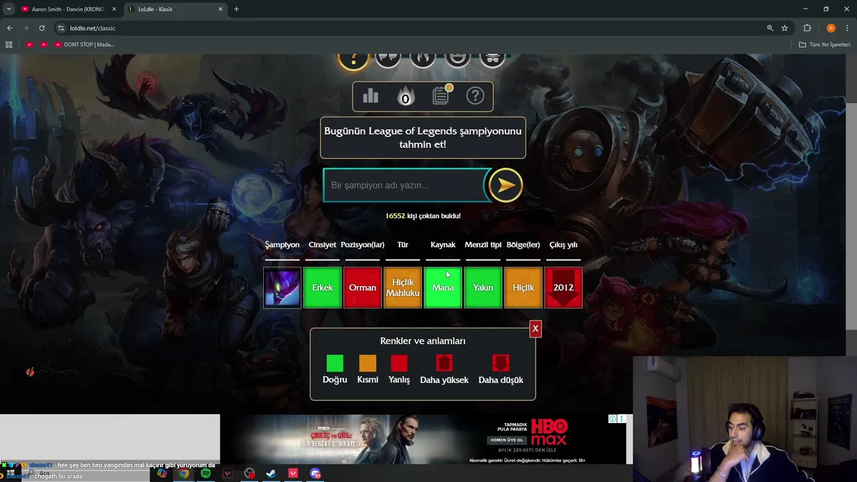Click the Çıkış yılı column header
This screenshot has width=857, height=482.
coord(563,245)
